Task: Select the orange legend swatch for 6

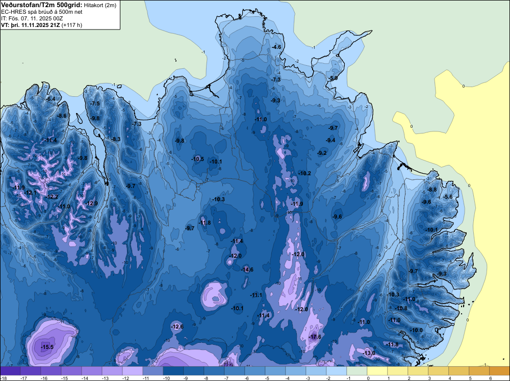Action: (x=500, y=371)
